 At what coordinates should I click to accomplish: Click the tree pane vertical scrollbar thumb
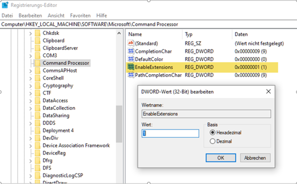119,124
